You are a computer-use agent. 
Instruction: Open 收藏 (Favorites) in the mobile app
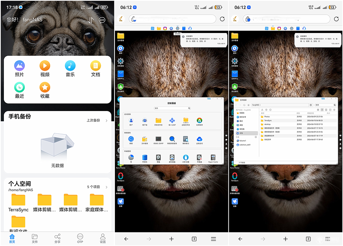tap(45, 90)
